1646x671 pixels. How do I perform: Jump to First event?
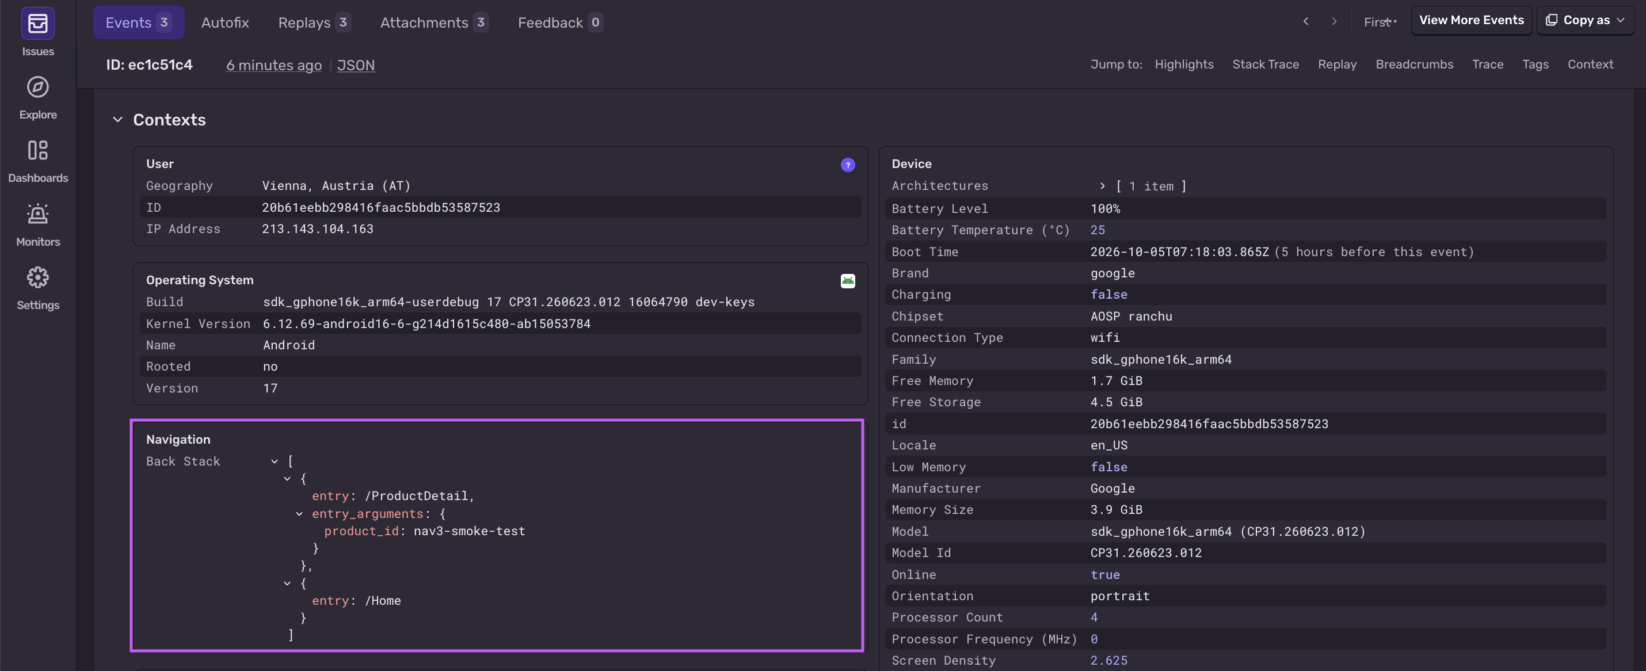[x=1379, y=22]
